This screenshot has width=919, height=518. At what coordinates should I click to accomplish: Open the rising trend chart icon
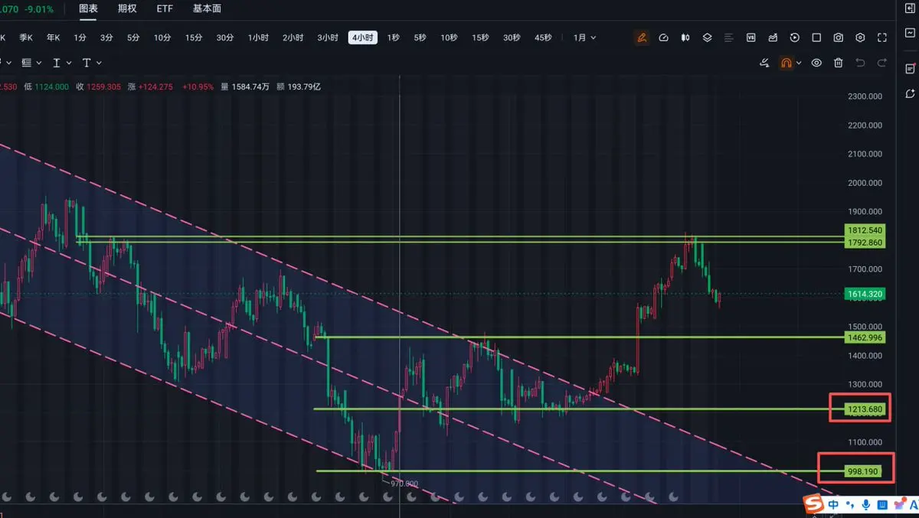tap(773, 37)
